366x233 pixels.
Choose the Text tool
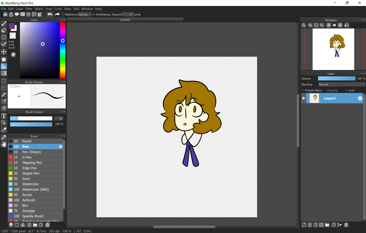point(4,116)
